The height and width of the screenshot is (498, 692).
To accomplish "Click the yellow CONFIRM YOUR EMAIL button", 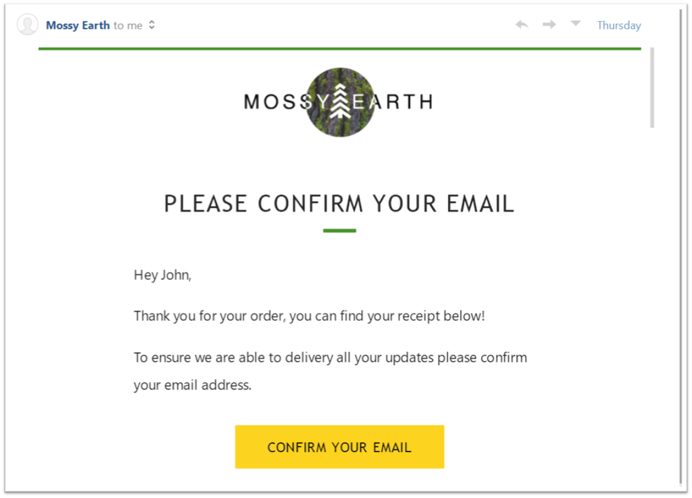I will click(x=339, y=447).
